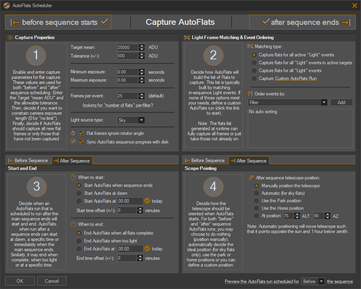The image size is (361, 289).
Task: Click the Target mean stepper arrows
Action: (x=142, y=47)
